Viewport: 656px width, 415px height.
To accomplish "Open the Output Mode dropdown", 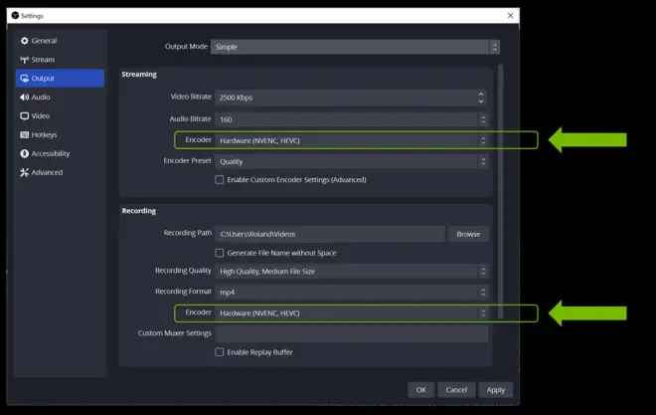I will [x=355, y=47].
